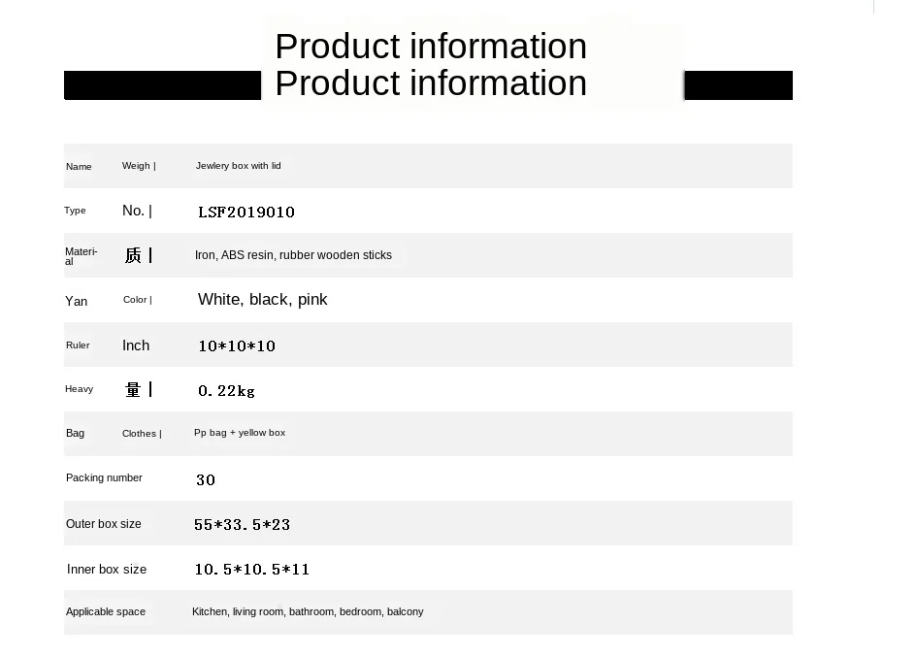The height and width of the screenshot is (657, 916).
Task: Click the Applicable space label
Action: (106, 611)
